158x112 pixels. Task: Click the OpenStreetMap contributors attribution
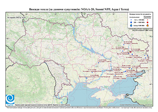136,105
